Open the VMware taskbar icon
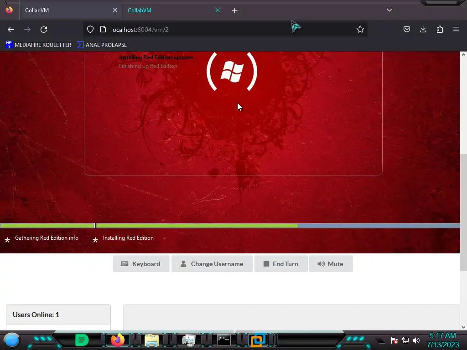Screen dimensions: 467x350 [258, 340]
